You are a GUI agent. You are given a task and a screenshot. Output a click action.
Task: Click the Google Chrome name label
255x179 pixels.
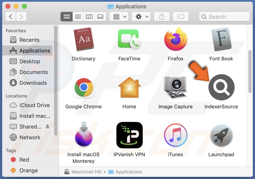(x=84, y=107)
